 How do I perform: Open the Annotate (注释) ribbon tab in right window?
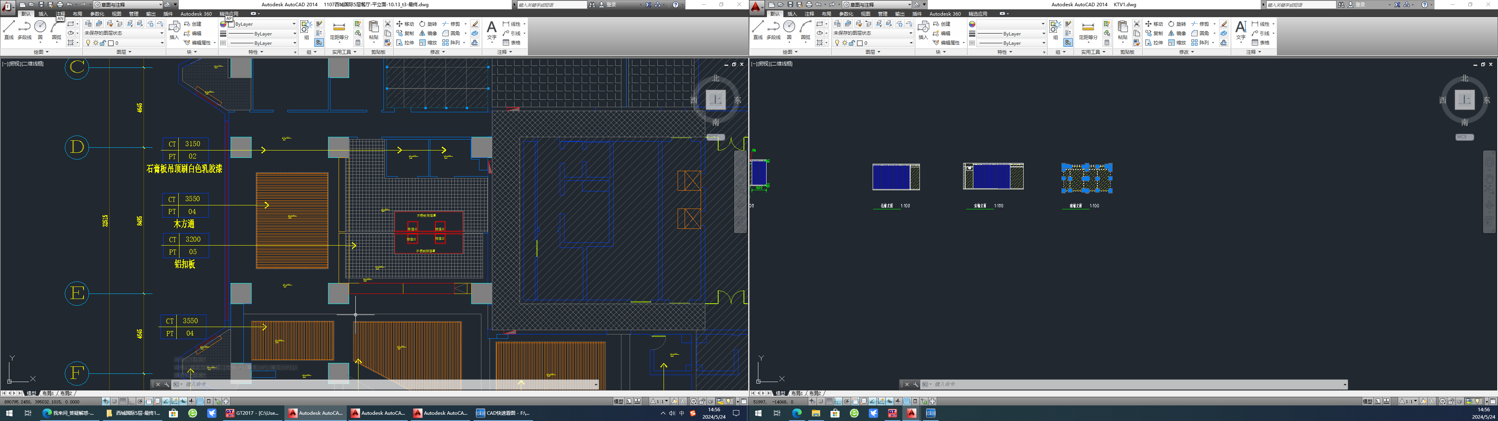coord(809,13)
